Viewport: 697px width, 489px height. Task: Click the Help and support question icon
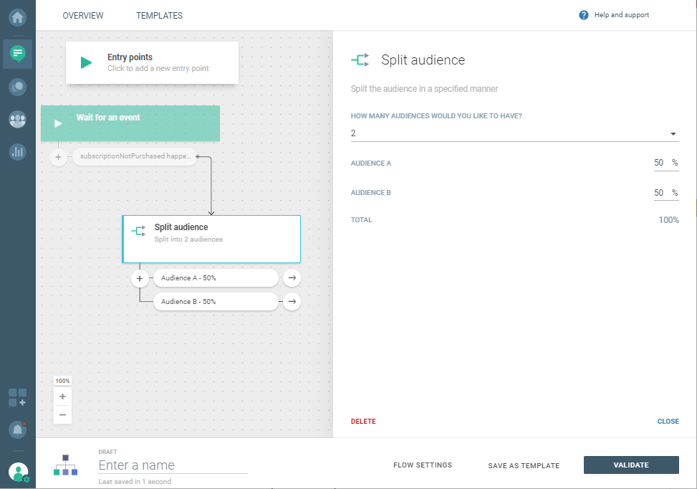pyautogui.click(x=584, y=15)
